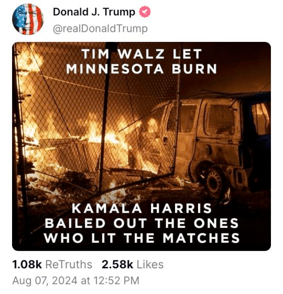View the 2.58k Likes list
The height and width of the screenshot is (294, 283).
coord(133,265)
